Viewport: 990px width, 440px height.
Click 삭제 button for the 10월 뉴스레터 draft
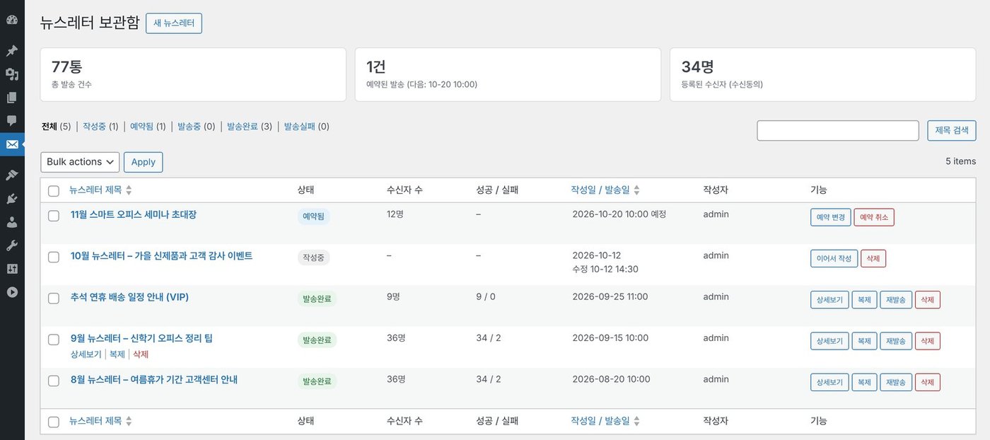(873, 258)
